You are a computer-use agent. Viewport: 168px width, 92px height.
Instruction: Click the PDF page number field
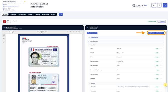[x=10, y=32]
